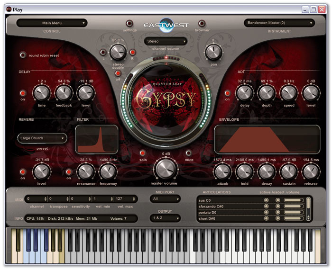Click the delay level knob
The height and width of the screenshot is (270, 332).
coord(86,93)
